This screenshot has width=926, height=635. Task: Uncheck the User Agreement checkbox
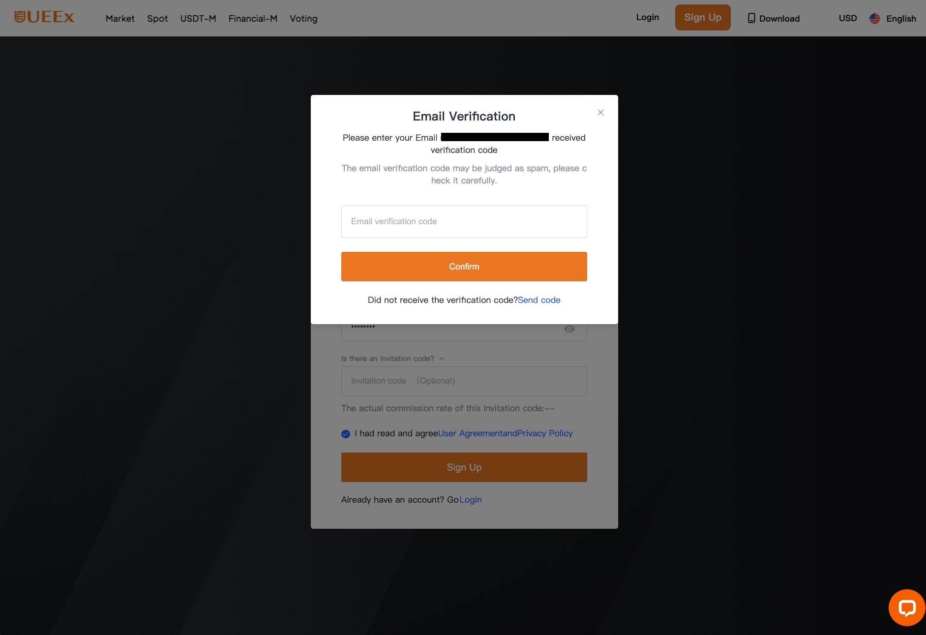tap(346, 434)
